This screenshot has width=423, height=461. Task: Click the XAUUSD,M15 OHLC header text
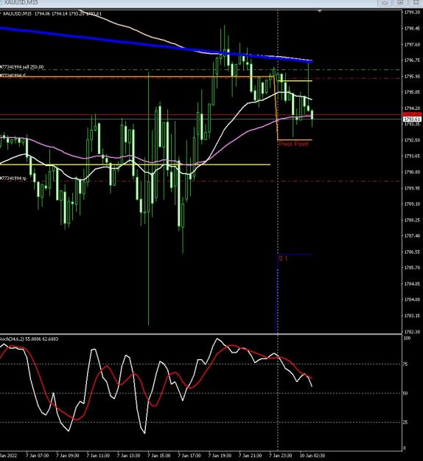tap(52, 13)
